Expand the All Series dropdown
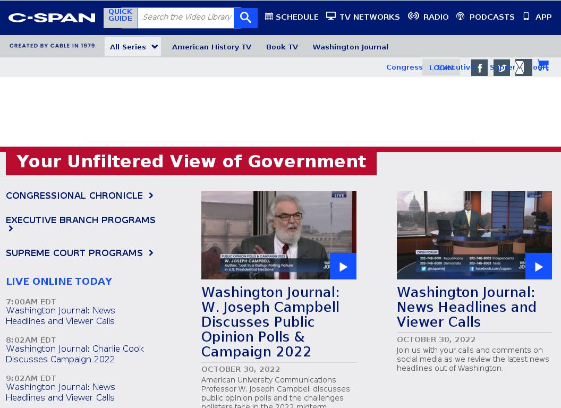Image resolution: width=561 pixels, height=408 pixels. [133, 47]
